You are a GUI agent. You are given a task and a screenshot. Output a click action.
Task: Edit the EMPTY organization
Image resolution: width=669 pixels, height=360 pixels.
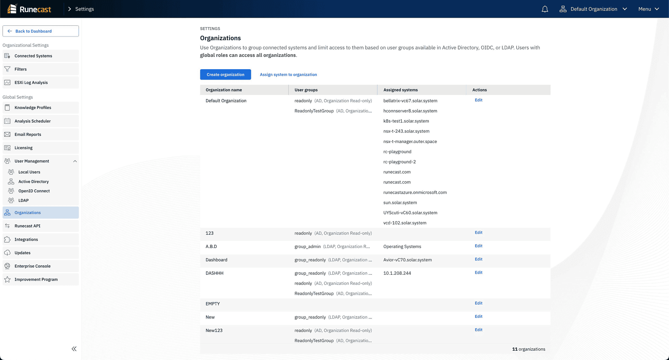(x=478, y=303)
